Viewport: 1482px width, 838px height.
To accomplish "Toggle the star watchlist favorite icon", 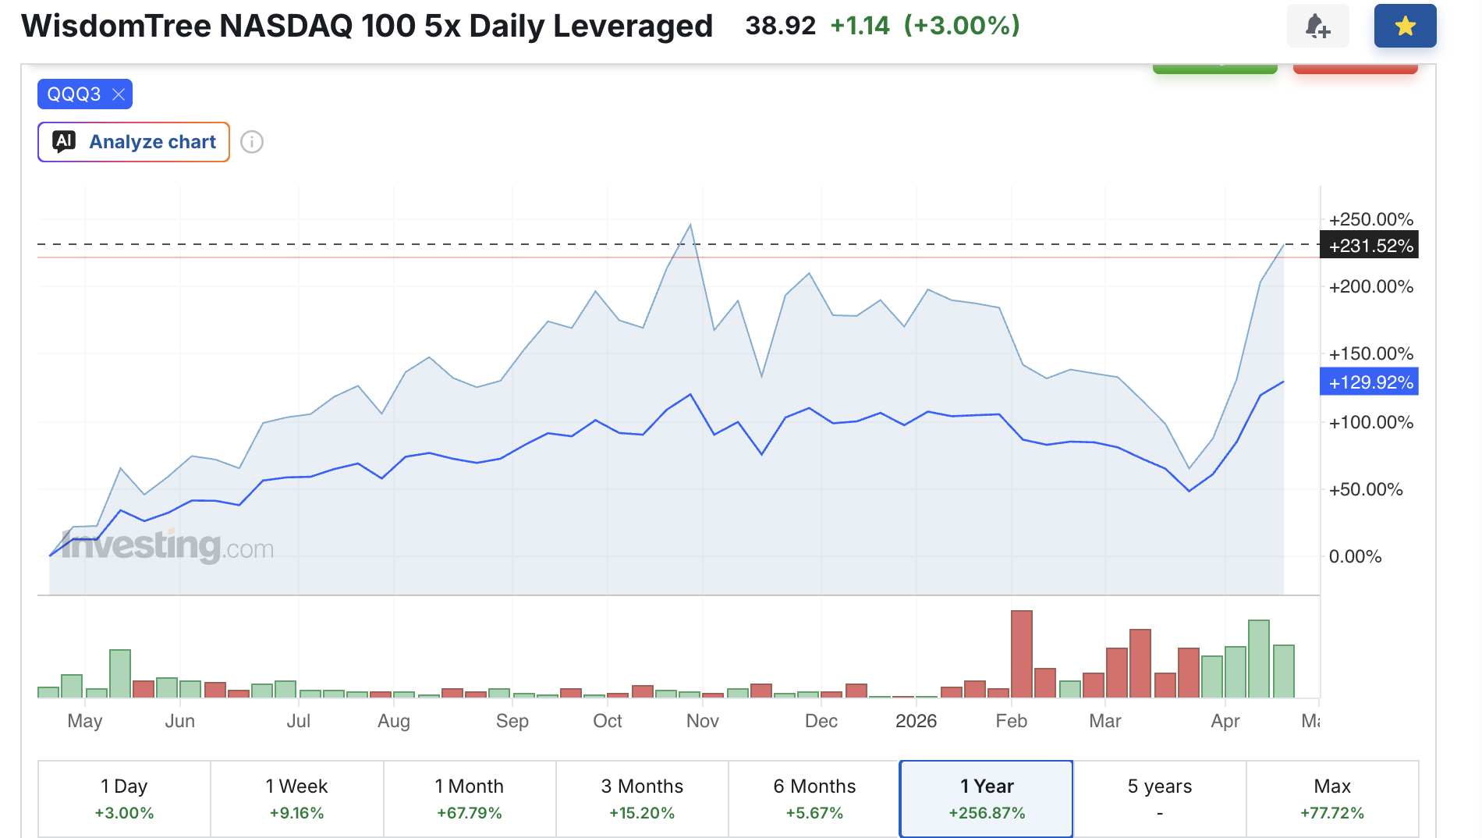I will (1405, 26).
